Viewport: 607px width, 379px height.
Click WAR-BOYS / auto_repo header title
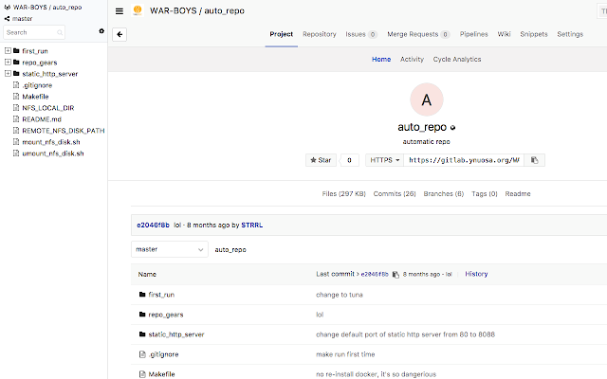coord(197,10)
